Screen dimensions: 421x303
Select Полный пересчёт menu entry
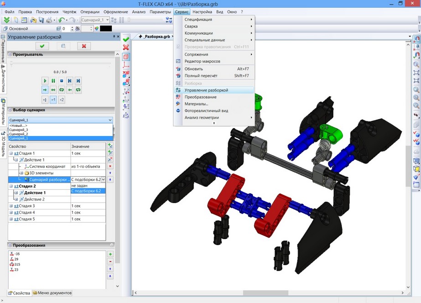click(x=214, y=76)
